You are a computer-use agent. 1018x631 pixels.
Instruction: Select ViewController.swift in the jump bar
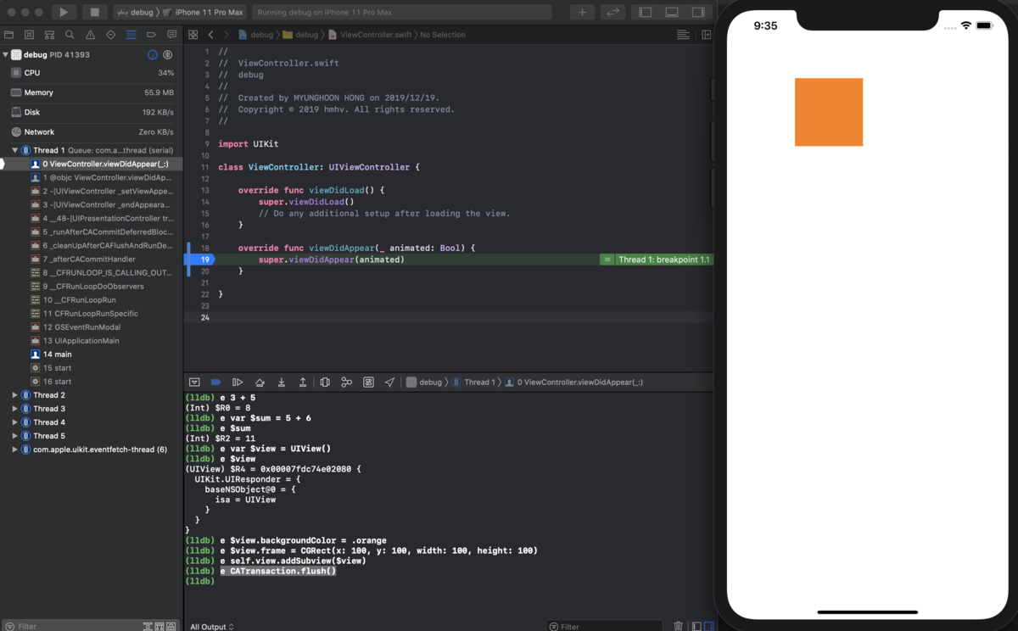371,35
